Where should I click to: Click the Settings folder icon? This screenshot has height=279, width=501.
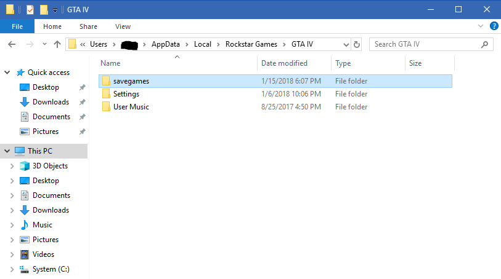[107, 93]
